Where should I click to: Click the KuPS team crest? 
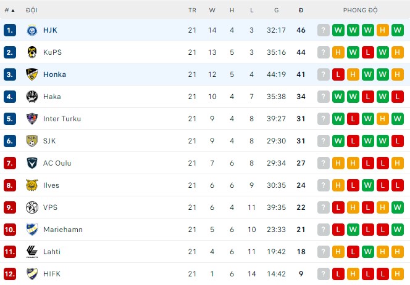[31, 52]
